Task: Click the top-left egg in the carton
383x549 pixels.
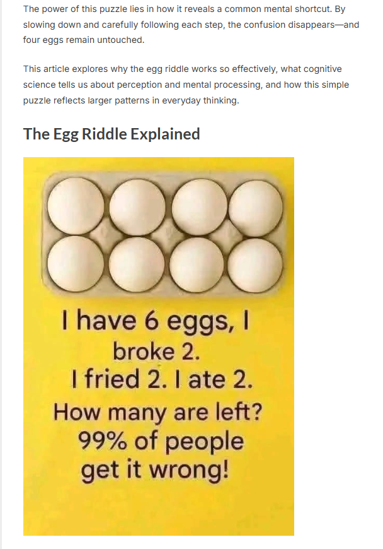Action: pos(72,204)
